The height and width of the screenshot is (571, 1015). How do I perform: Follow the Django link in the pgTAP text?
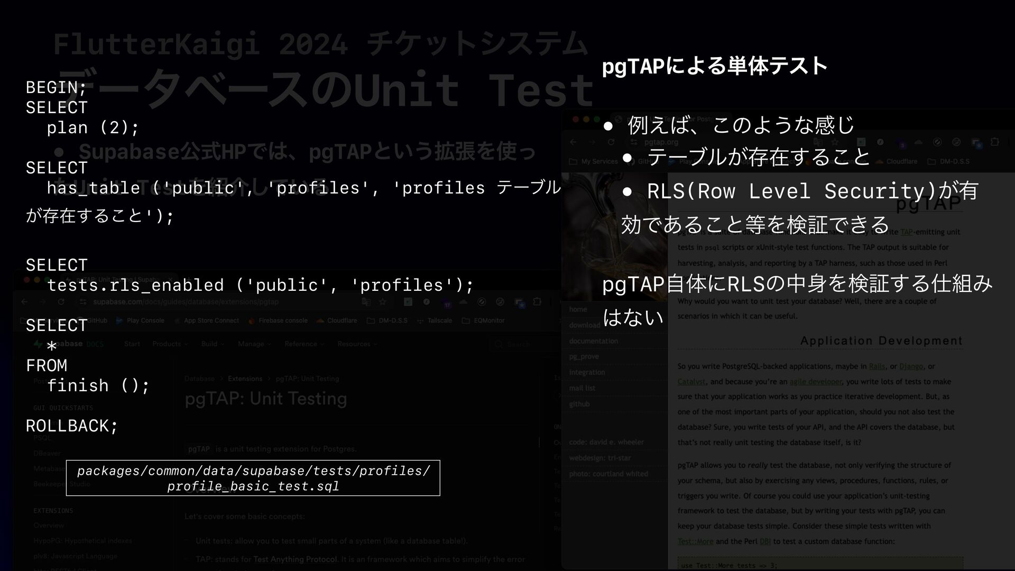pyautogui.click(x=911, y=366)
